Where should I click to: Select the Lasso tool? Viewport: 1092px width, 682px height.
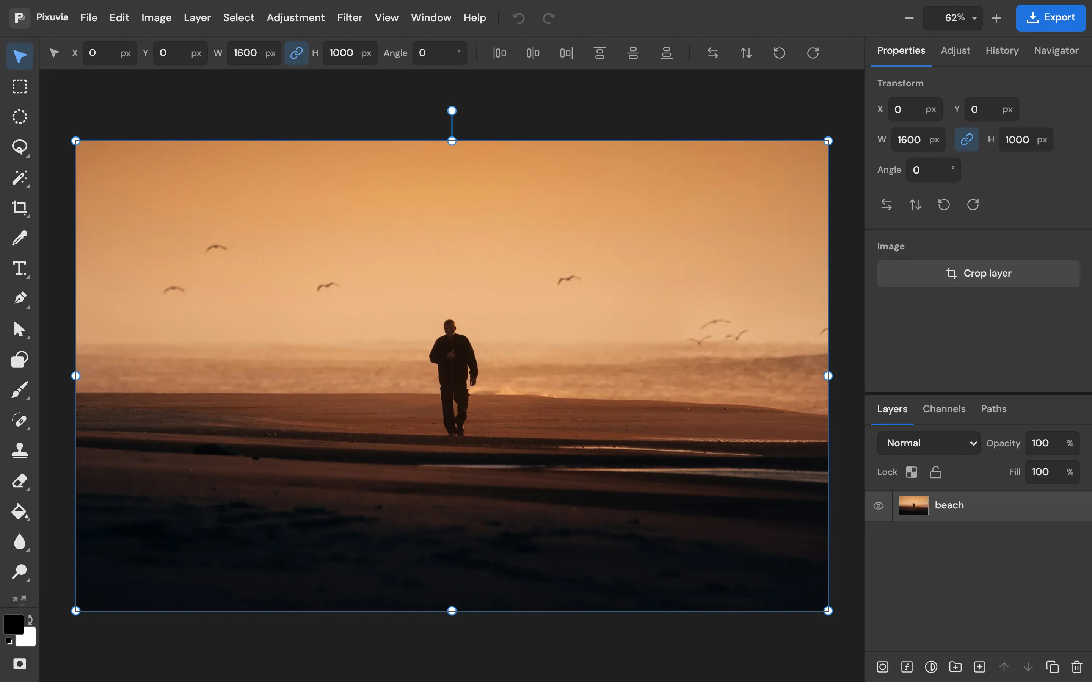pyautogui.click(x=19, y=147)
